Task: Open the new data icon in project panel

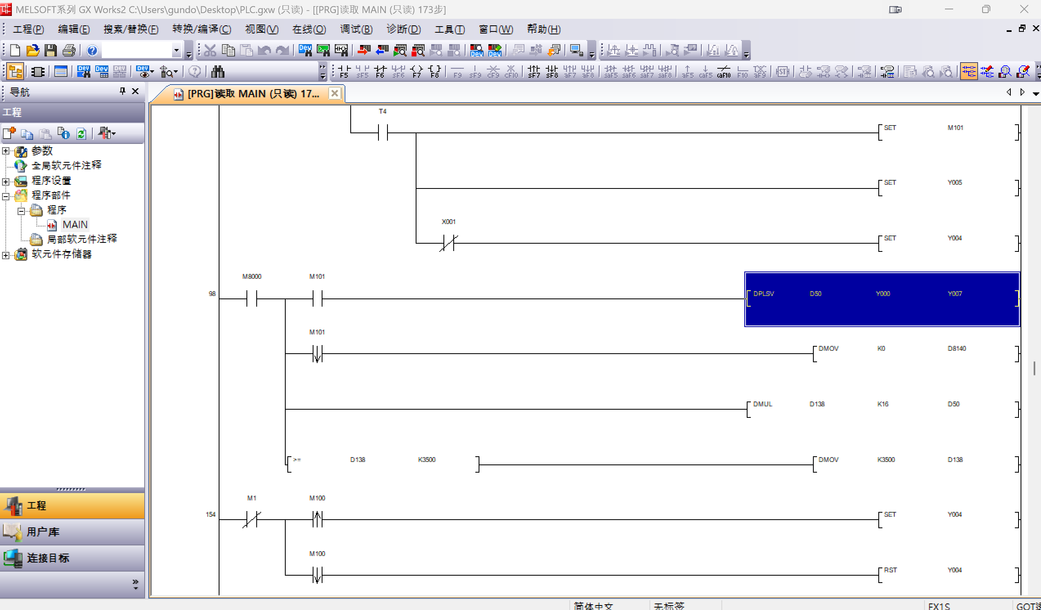Action: [x=9, y=134]
